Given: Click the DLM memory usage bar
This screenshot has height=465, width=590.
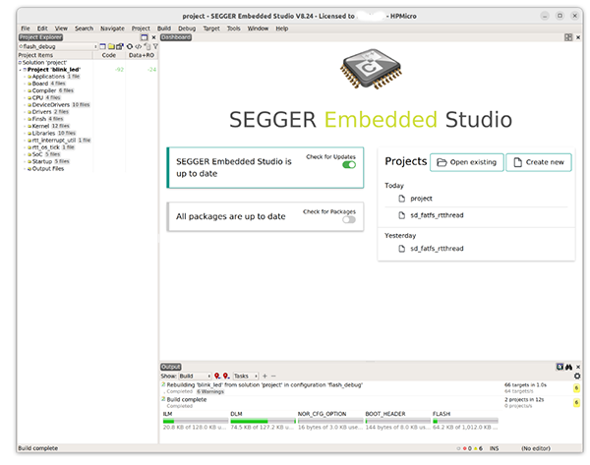Looking at the screenshot, I should pos(260,423).
